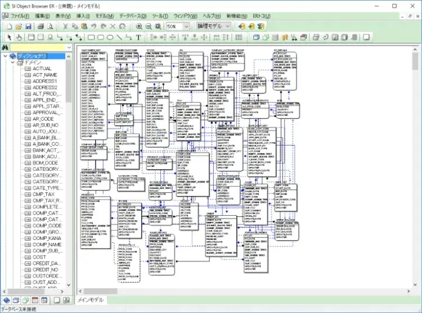Select the BANK_ACT_ item in the tree
The width and height of the screenshot is (422, 313).
46,151
